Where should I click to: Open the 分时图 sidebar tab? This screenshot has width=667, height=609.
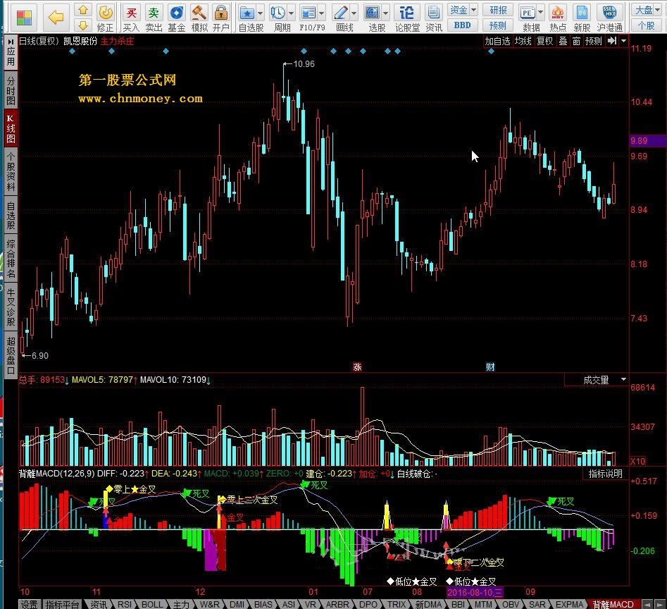click(11, 91)
